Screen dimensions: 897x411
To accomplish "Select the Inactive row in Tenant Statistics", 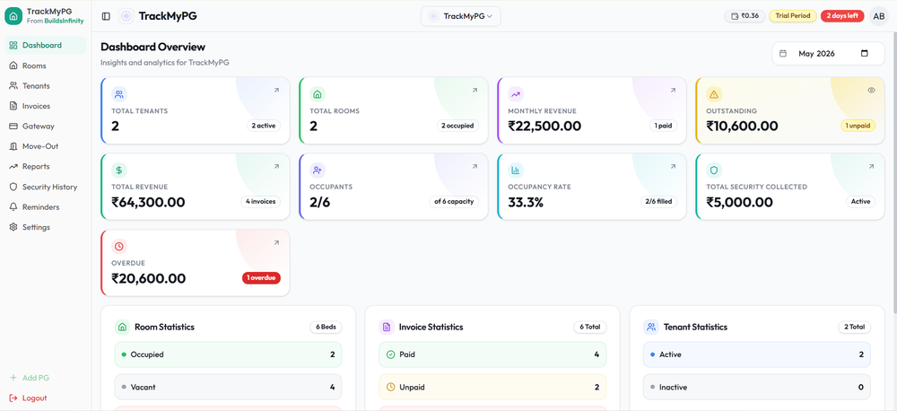I will 757,387.
